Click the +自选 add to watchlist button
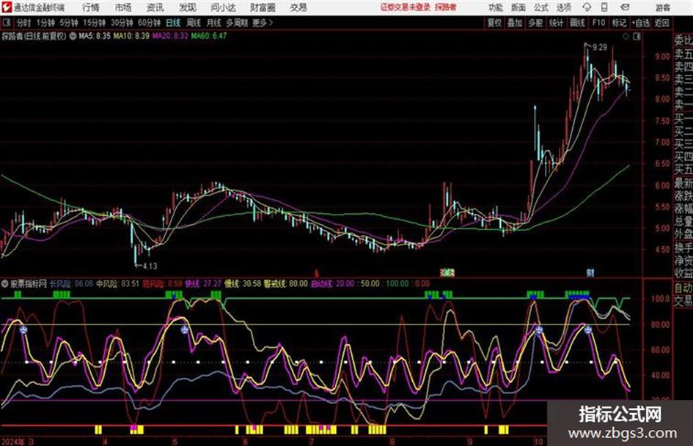This screenshot has height=446, width=693. [641, 23]
